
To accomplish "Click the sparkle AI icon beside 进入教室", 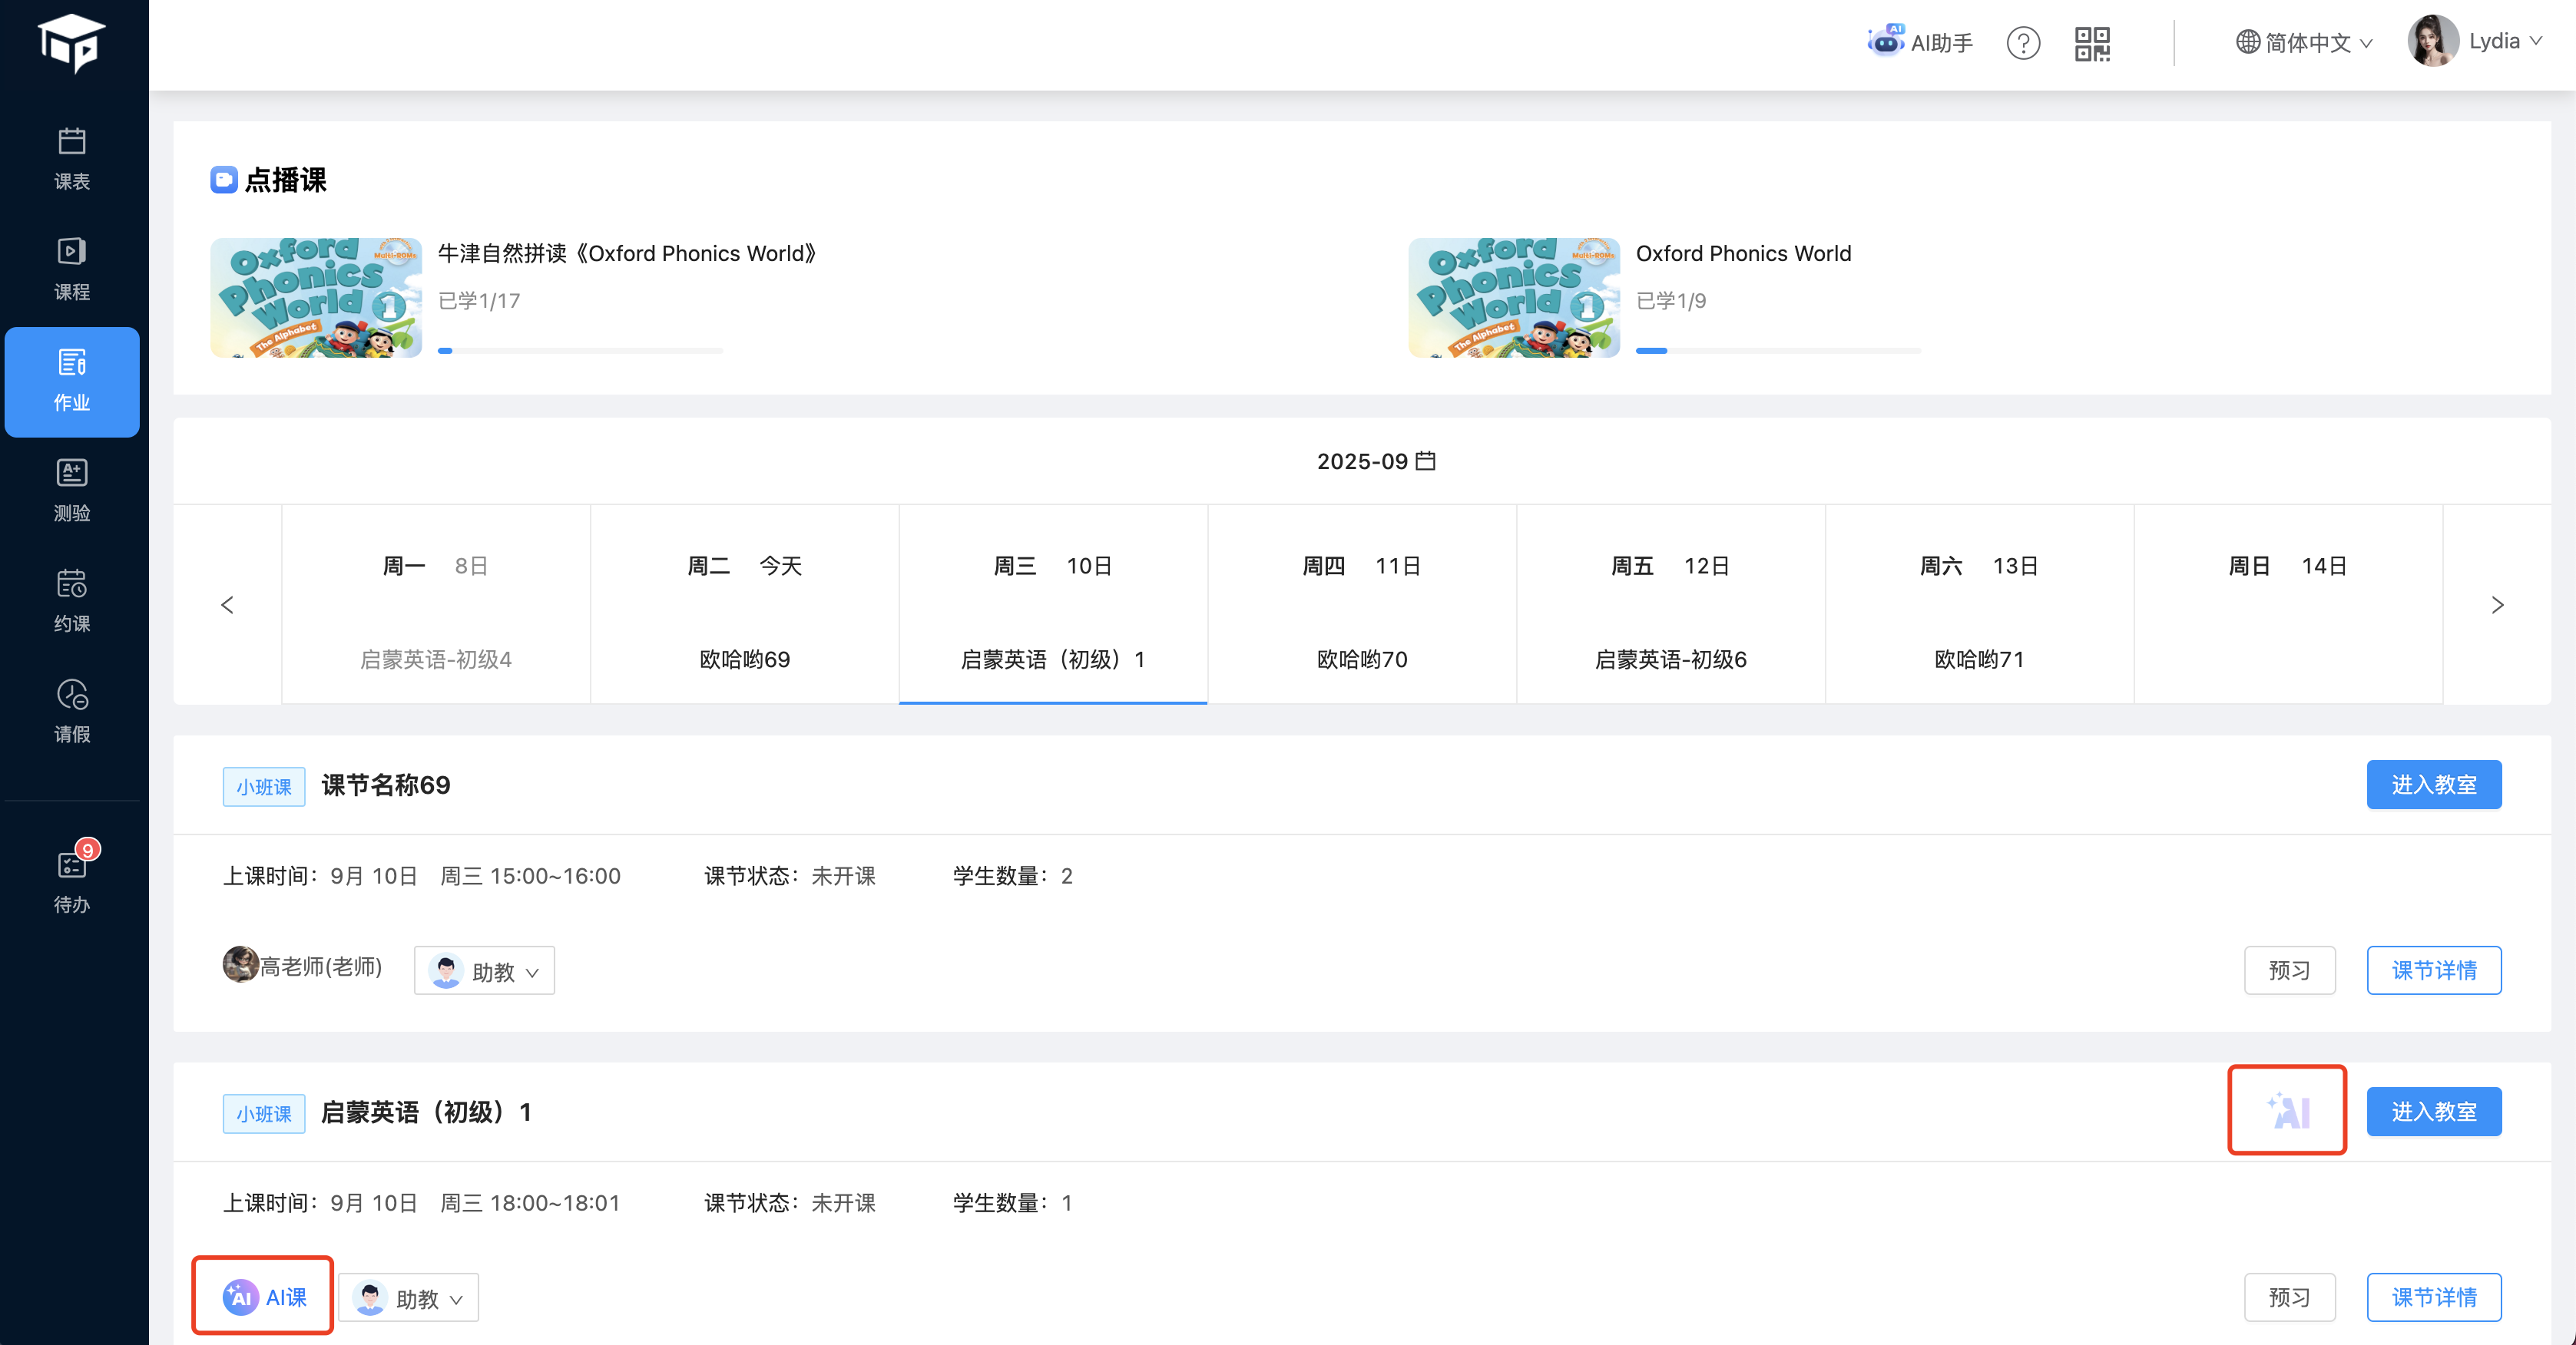I will click(x=2287, y=1110).
